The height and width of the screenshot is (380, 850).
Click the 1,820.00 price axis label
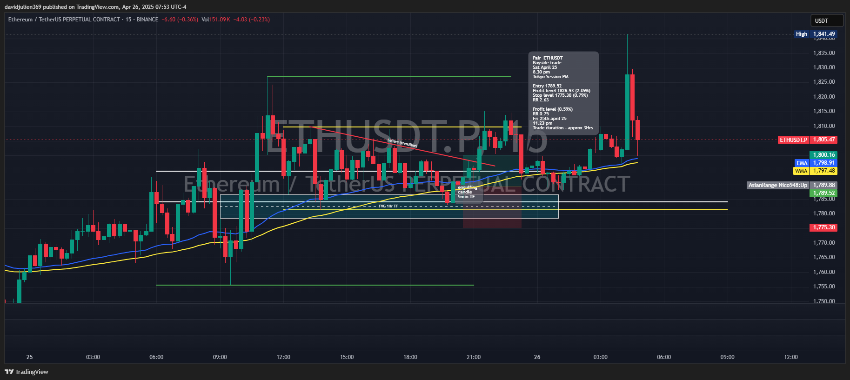click(824, 97)
